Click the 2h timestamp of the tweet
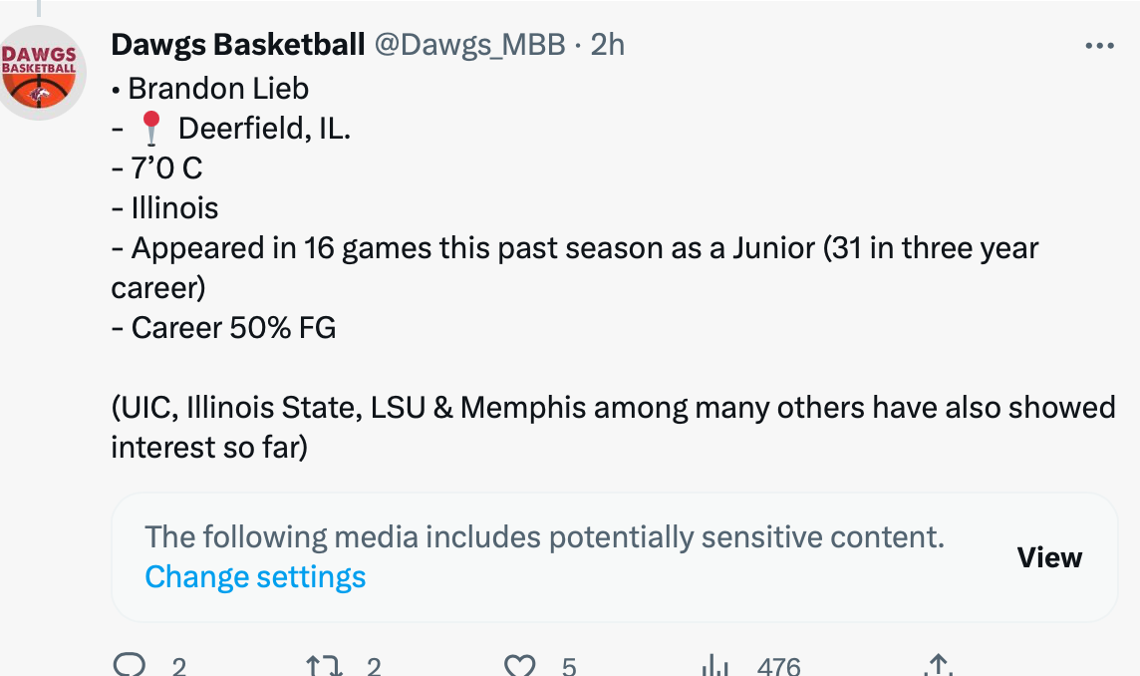This screenshot has width=1140, height=676. 608,45
